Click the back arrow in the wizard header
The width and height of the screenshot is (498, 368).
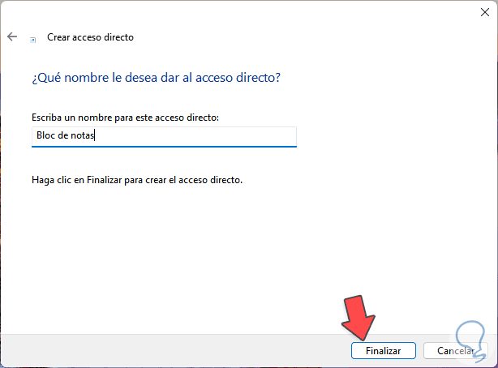click(x=12, y=37)
